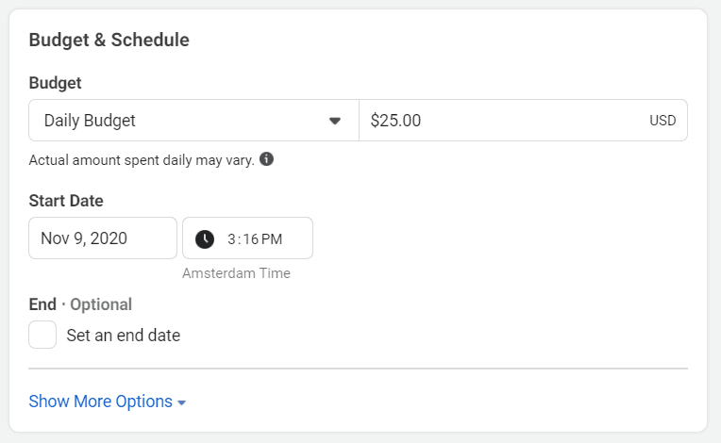Click the End · Optional label
Viewport: 721px width, 443px height.
[80, 304]
